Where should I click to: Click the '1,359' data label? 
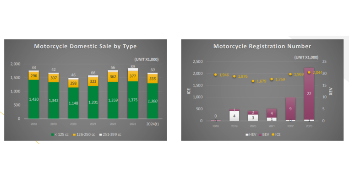point(113,100)
